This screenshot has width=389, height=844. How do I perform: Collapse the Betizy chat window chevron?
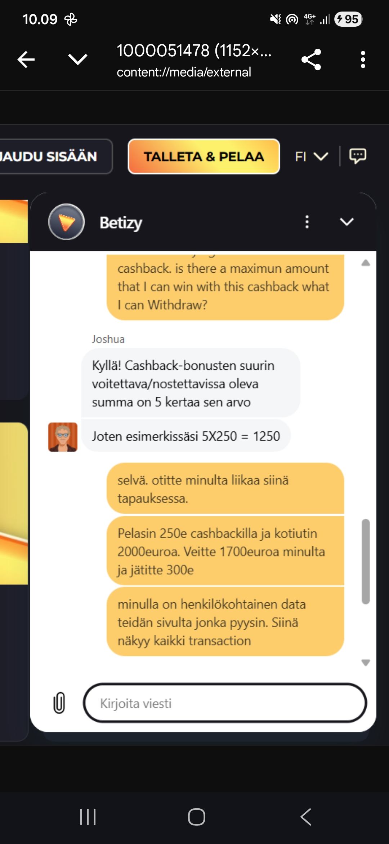point(347,222)
